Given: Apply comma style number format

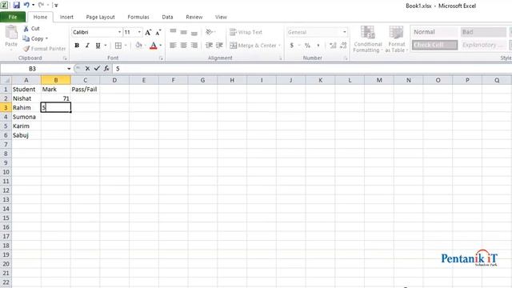Looking at the screenshot, I should click(x=318, y=46).
